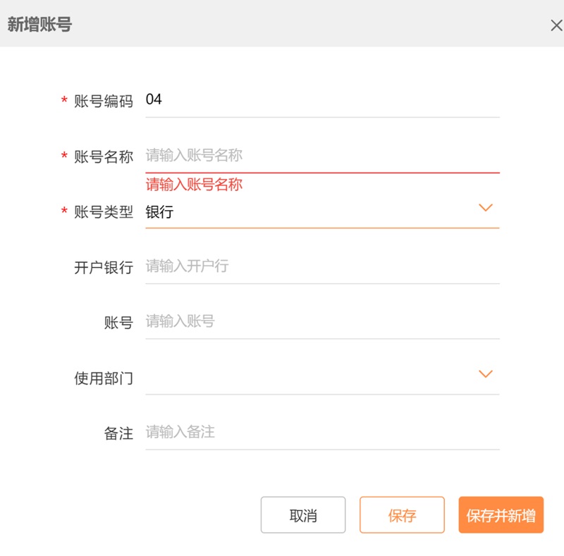The height and width of the screenshot is (556, 564).
Task: Open the 账号类型 dropdown showing 银行
Action: 310,212
